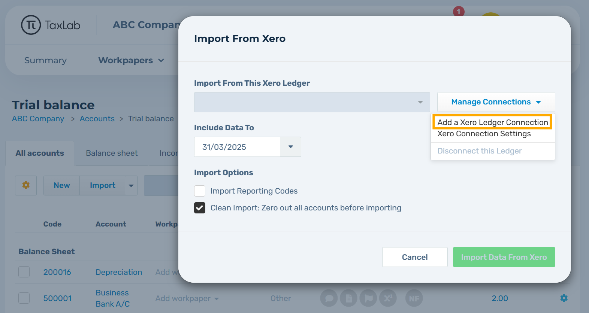Open the Include Data To date picker arrow
This screenshot has height=313, width=589.
click(x=291, y=147)
